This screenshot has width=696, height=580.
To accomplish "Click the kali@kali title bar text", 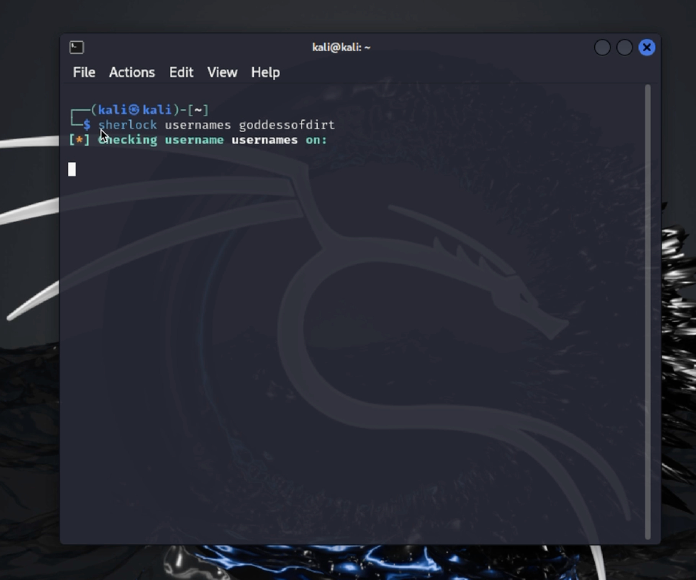I will pyautogui.click(x=341, y=48).
